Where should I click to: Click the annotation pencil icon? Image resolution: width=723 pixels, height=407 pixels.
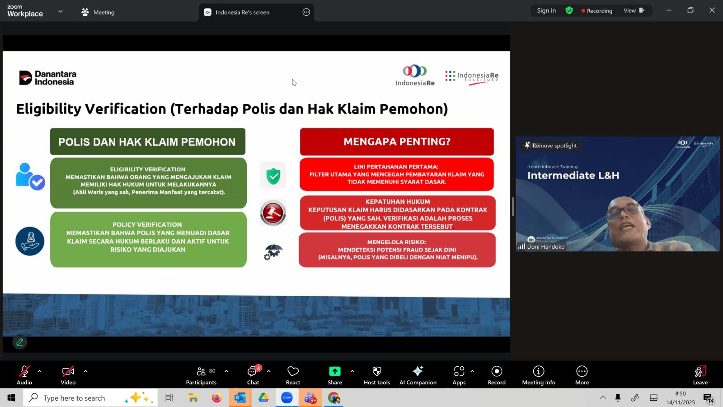[x=20, y=342]
